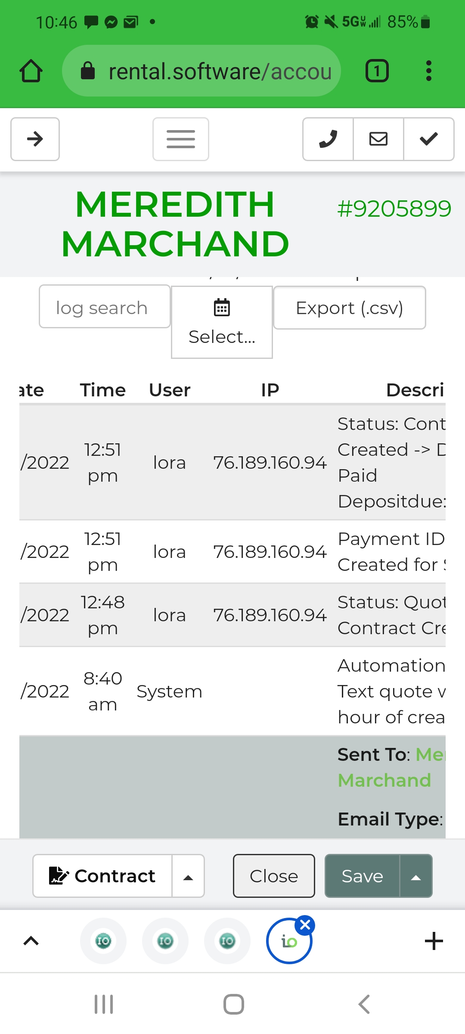
Task: Tap the right arrow sidebar button
Action: pos(35,139)
